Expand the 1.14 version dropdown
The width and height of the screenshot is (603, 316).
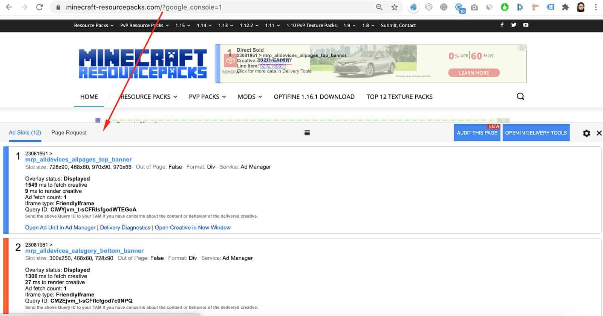pyautogui.click(x=204, y=25)
